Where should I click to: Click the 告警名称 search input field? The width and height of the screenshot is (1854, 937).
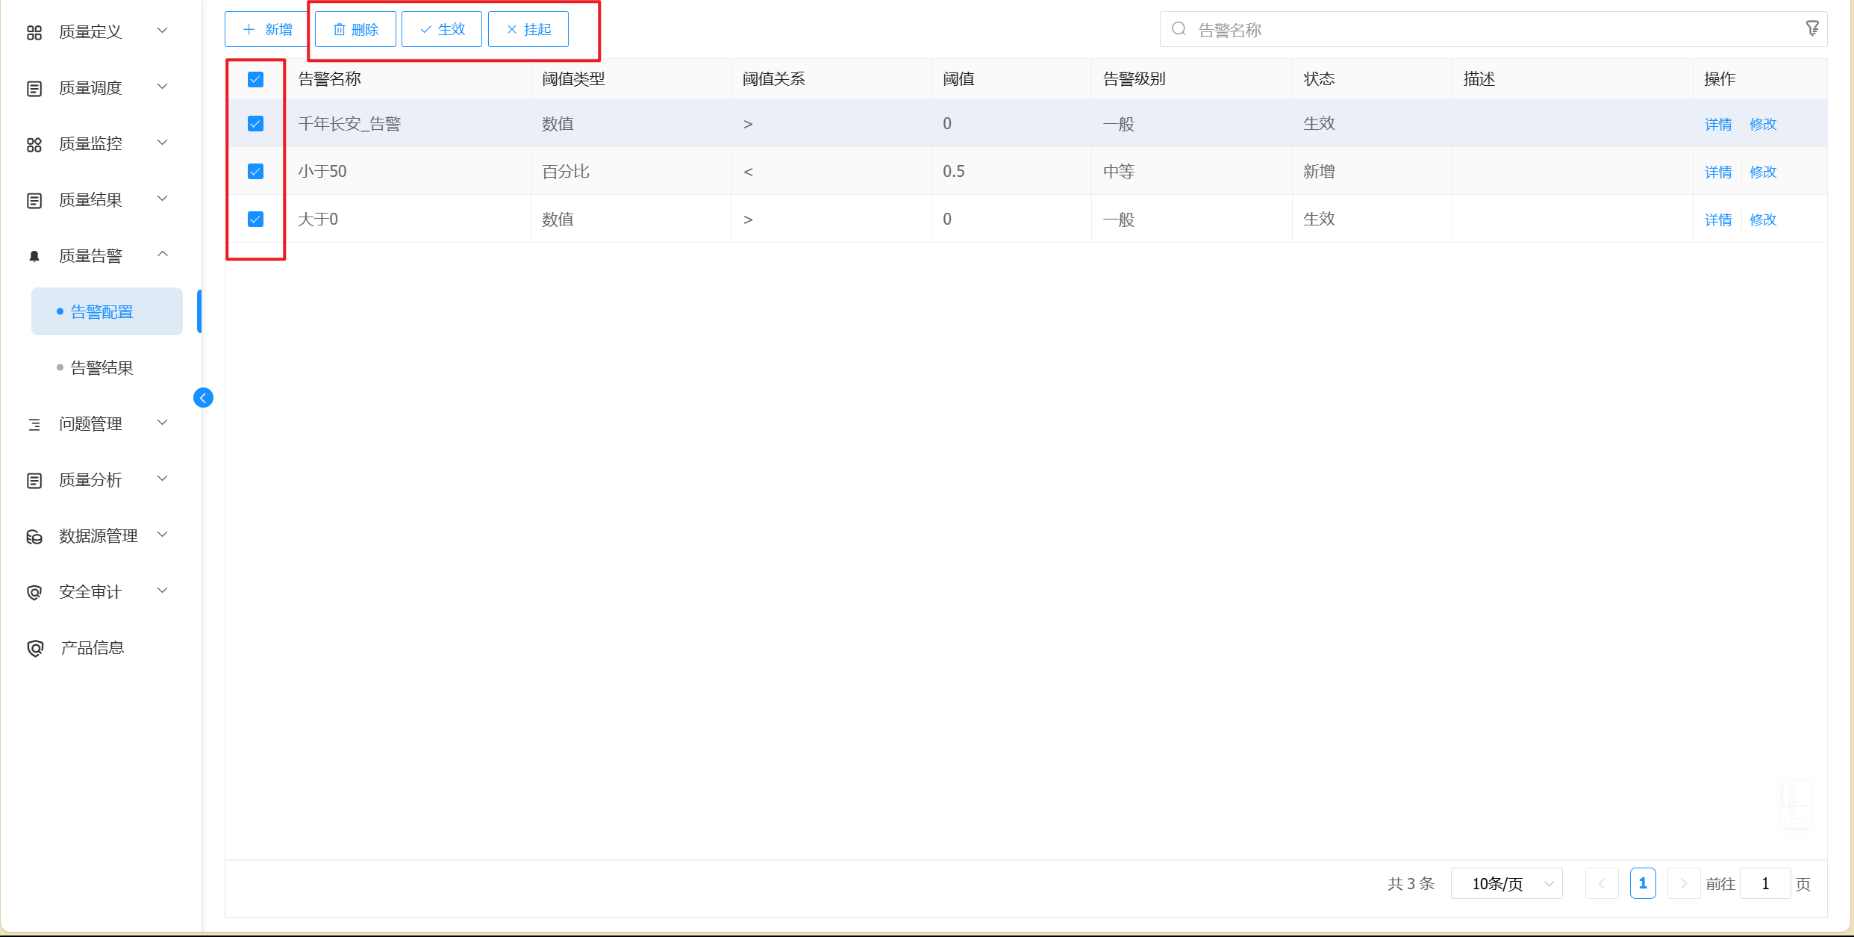coord(1485,30)
